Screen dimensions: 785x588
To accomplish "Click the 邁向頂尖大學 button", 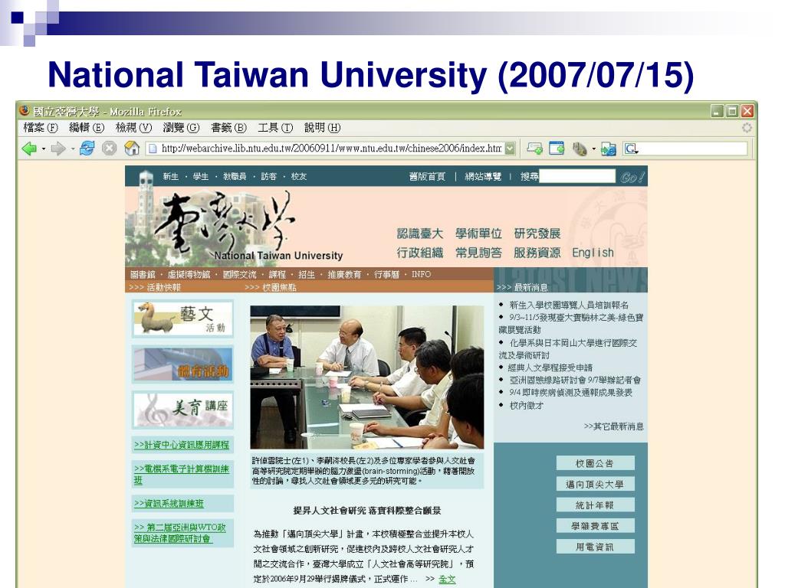I will pyautogui.click(x=595, y=484).
